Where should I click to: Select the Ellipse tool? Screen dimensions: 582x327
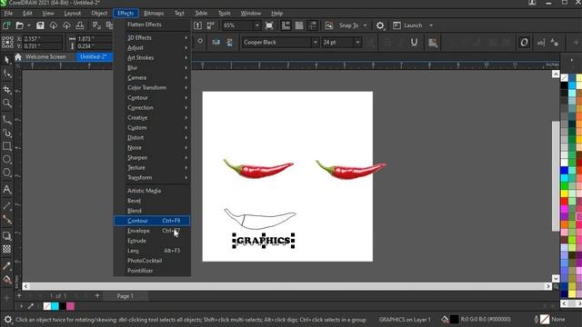(x=6, y=160)
